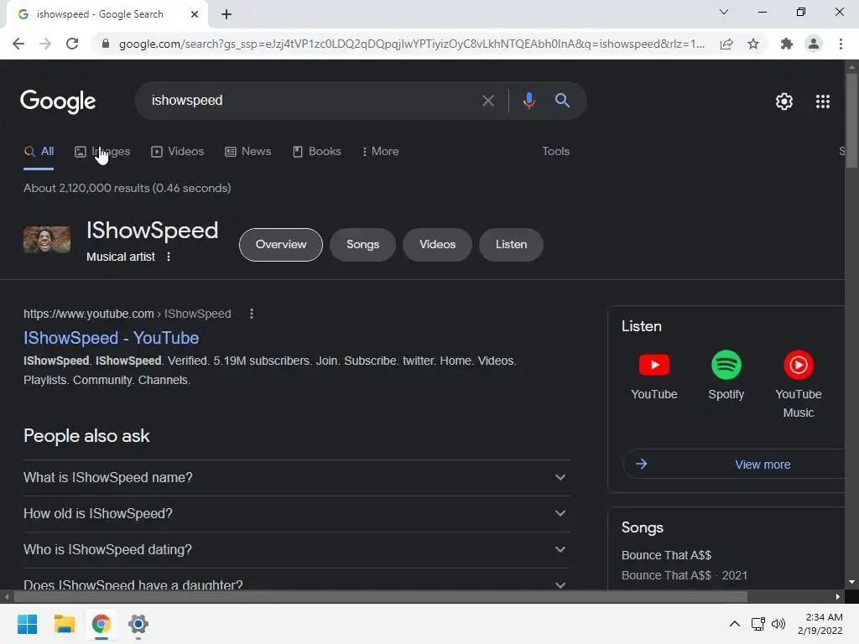Show hidden system tray icons

tap(735, 624)
